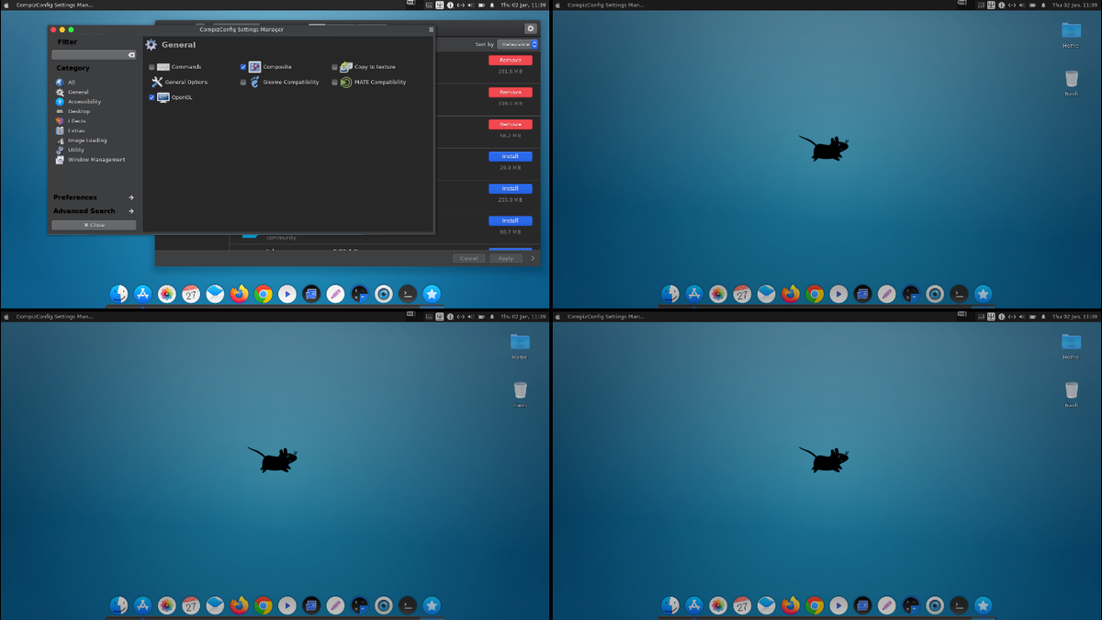Disable the Composite plugin checkbox
This screenshot has height=620, width=1102.
(x=243, y=67)
